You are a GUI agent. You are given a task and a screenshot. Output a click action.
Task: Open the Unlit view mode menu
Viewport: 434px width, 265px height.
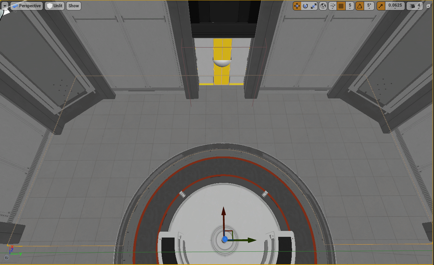(x=55, y=6)
